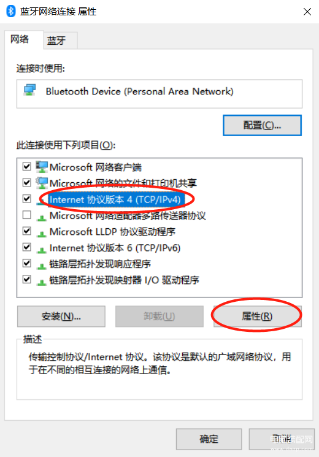The image size is (319, 457).
Task: Select Internet 协议版本 4 (TCP/IPv4) list item
Action: tap(115, 199)
